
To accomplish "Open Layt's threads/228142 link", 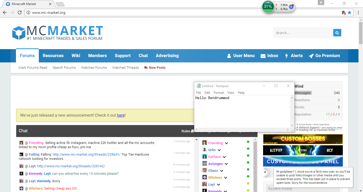I will pyautogui.click(x=71, y=166).
